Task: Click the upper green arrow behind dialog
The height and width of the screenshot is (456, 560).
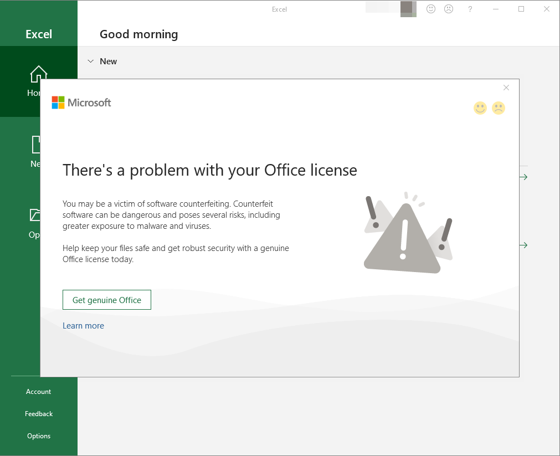Action: coord(523,177)
